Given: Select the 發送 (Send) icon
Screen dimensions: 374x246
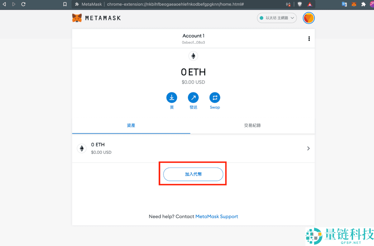Looking at the screenshot, I should (193, 98).
